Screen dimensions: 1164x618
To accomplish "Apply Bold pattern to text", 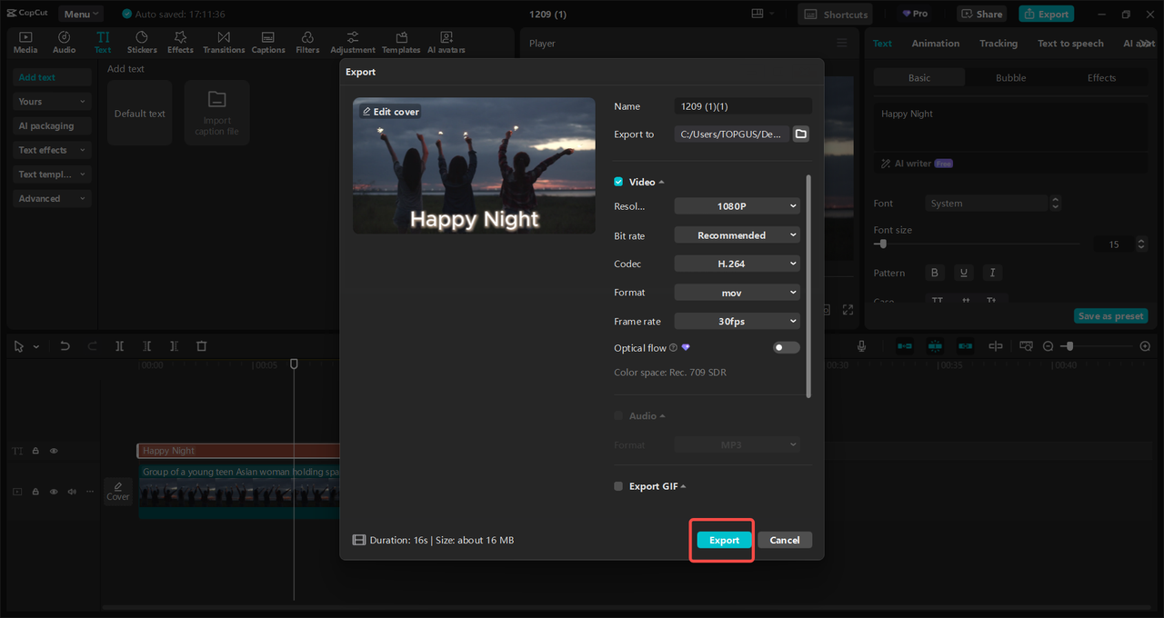I will tap(935, 273).
